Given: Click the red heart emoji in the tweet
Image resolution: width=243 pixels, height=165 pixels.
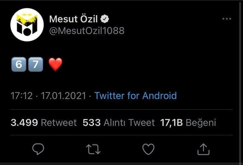Looking at the screenshot, I should click(55, 65).
